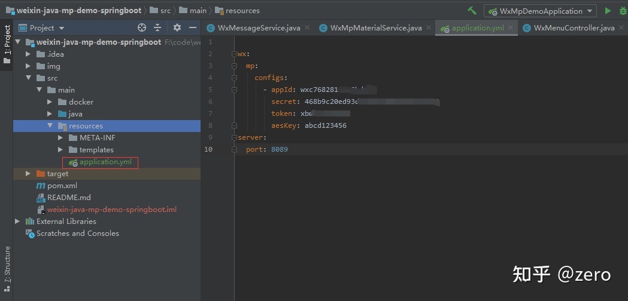This screenshot has height=301, width=628.
Task: Fold the server: block in gutter
Action: click(234, 137)
